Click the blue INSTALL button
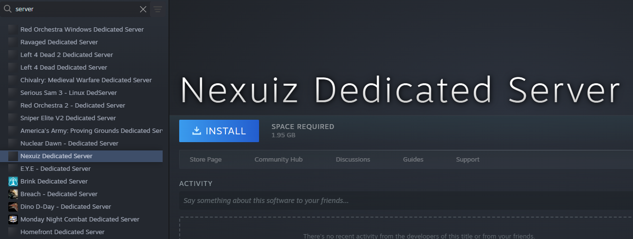The height and width of the screenshot is (239, 633). pos(219,131)
